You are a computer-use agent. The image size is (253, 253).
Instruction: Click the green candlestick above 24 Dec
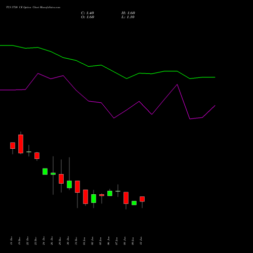pos(45,172)
